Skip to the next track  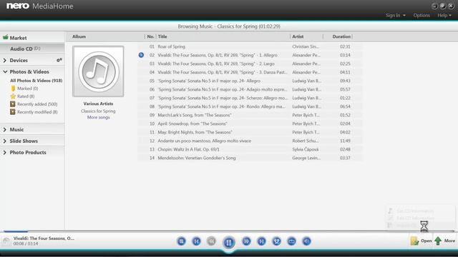pos(261,241)
